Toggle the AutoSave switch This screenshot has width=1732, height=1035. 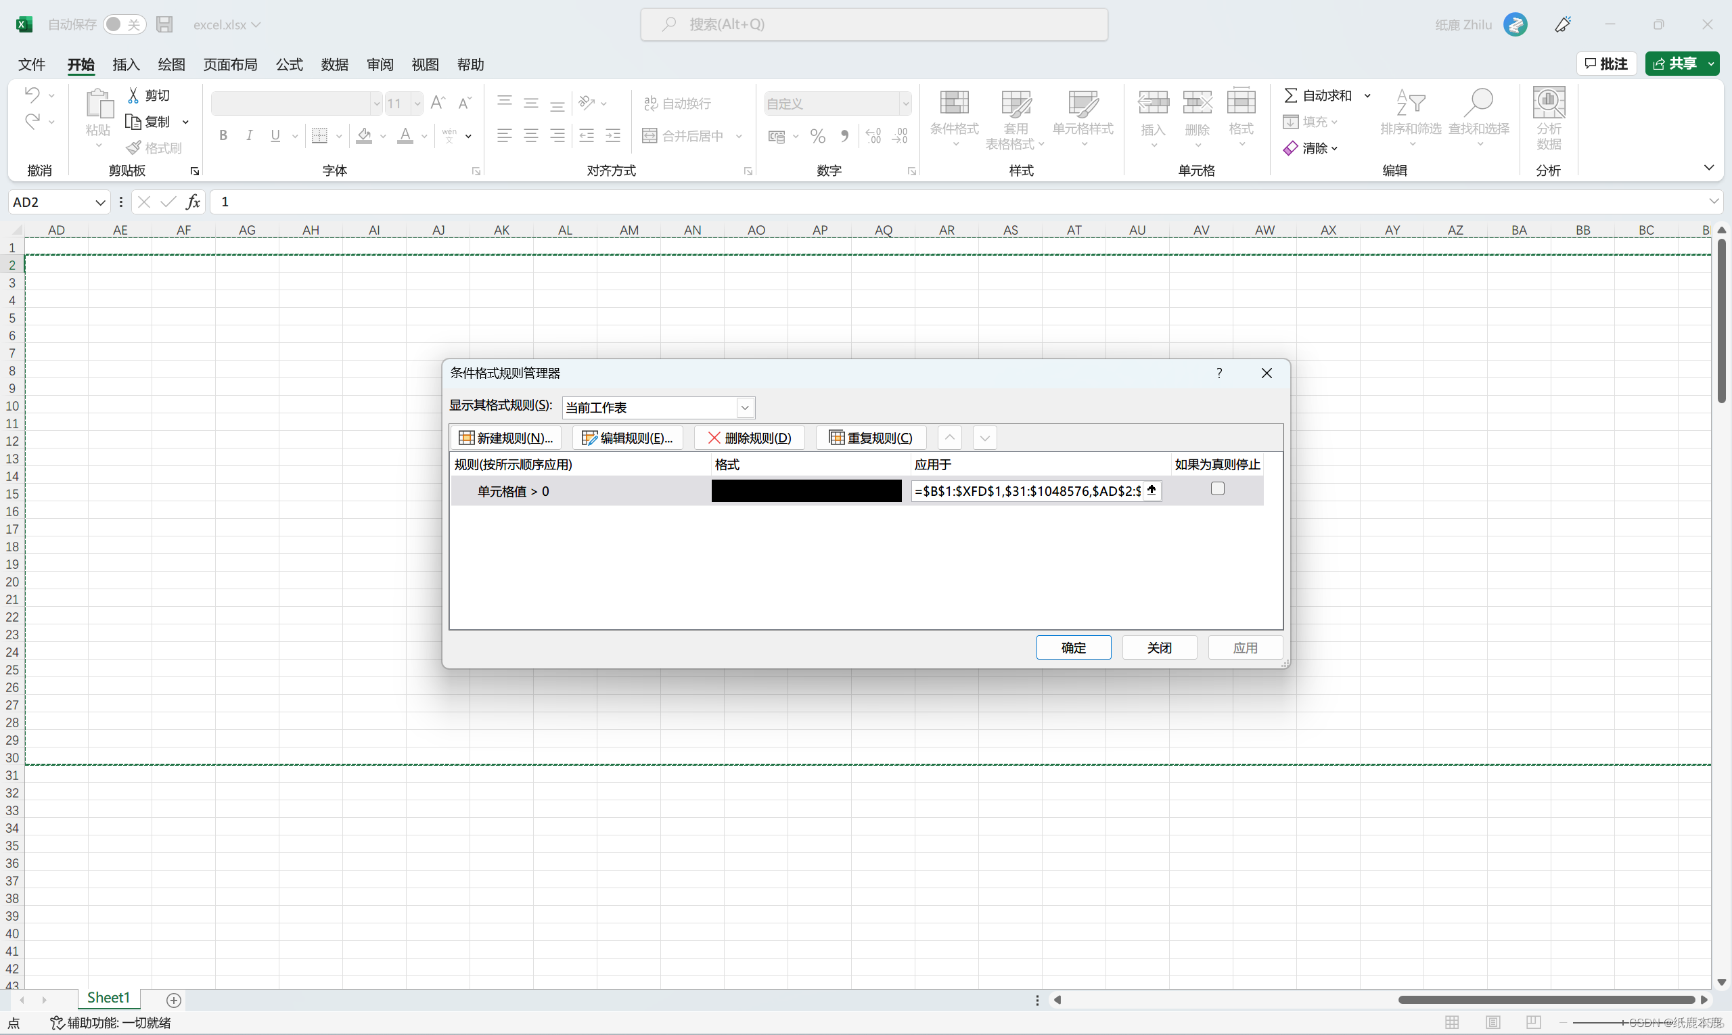coord(124,24)
